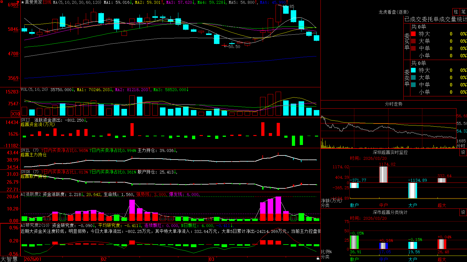Click the 03 month marker on timeline
Image resolution: width=467 pixels, height=262 pixels.
pyautogui.click(x=212, y=259)
